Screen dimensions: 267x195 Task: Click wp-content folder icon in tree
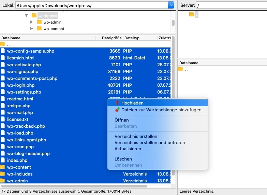(x=39, y=28)
